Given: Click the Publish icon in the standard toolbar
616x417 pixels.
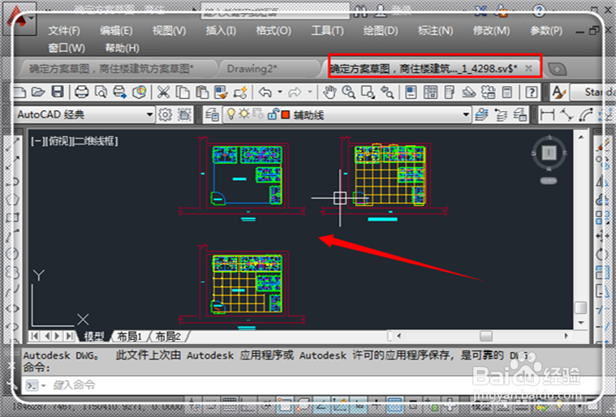Looking at the screenshot, I should [120, 92].
